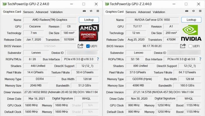205x116 pixels.
Task: Uncheck the UEFI checkbox in AMD Radeon window
Action: pos(88,46)
